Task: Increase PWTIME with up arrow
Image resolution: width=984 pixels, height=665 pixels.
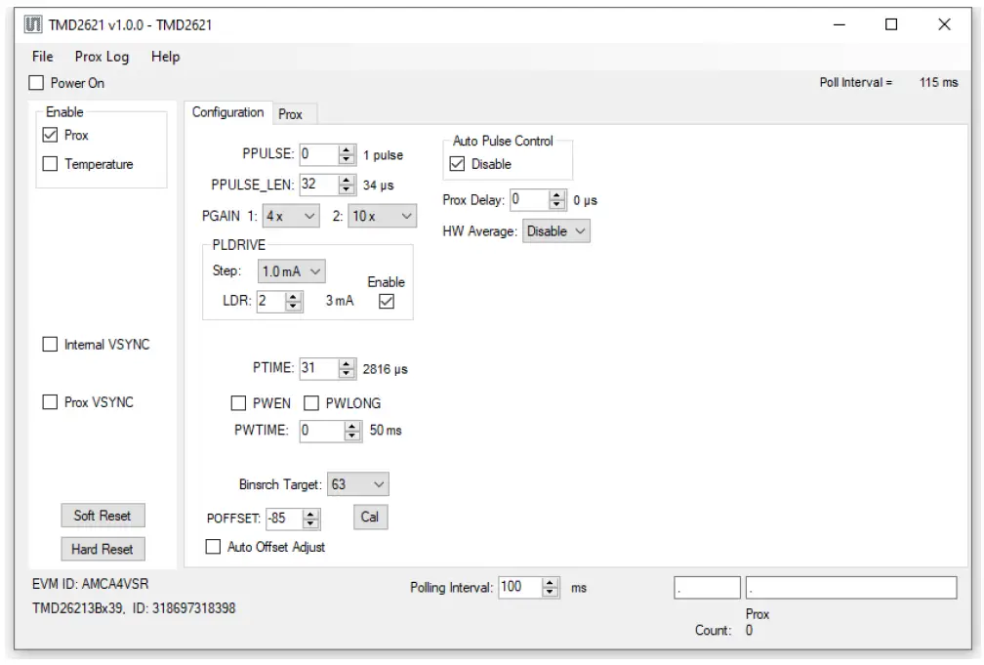Action: click(x=351, y=425)
